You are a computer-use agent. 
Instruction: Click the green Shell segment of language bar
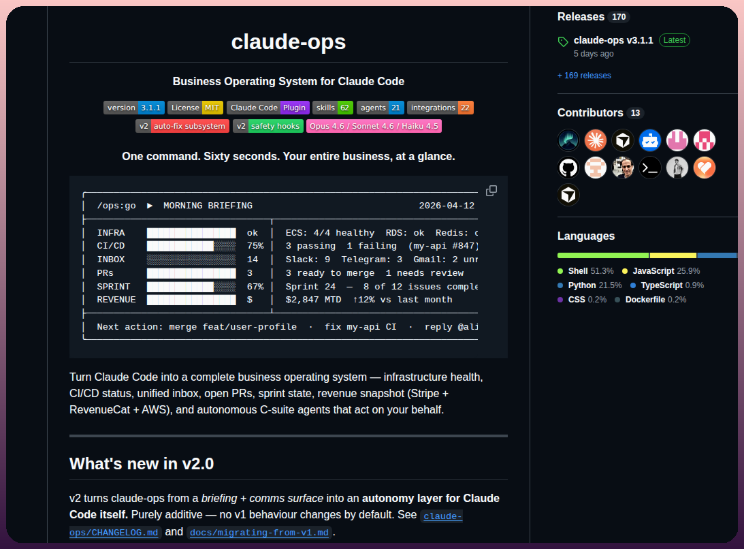tap(603, 255)
